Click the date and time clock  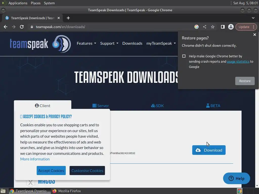click(245, 3)
